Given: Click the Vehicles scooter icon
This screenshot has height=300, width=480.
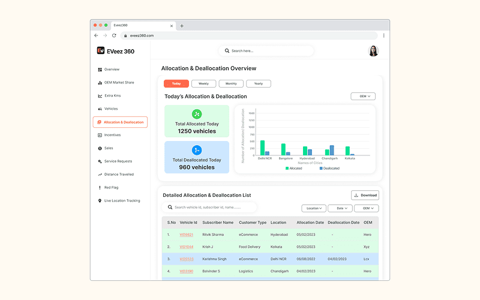Looking at the screenshot, I should click(100, 109).
